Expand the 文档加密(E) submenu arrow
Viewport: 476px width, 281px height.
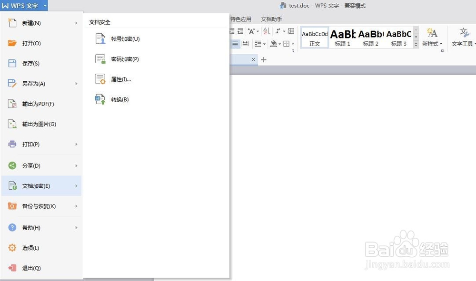tap(76, 186)
